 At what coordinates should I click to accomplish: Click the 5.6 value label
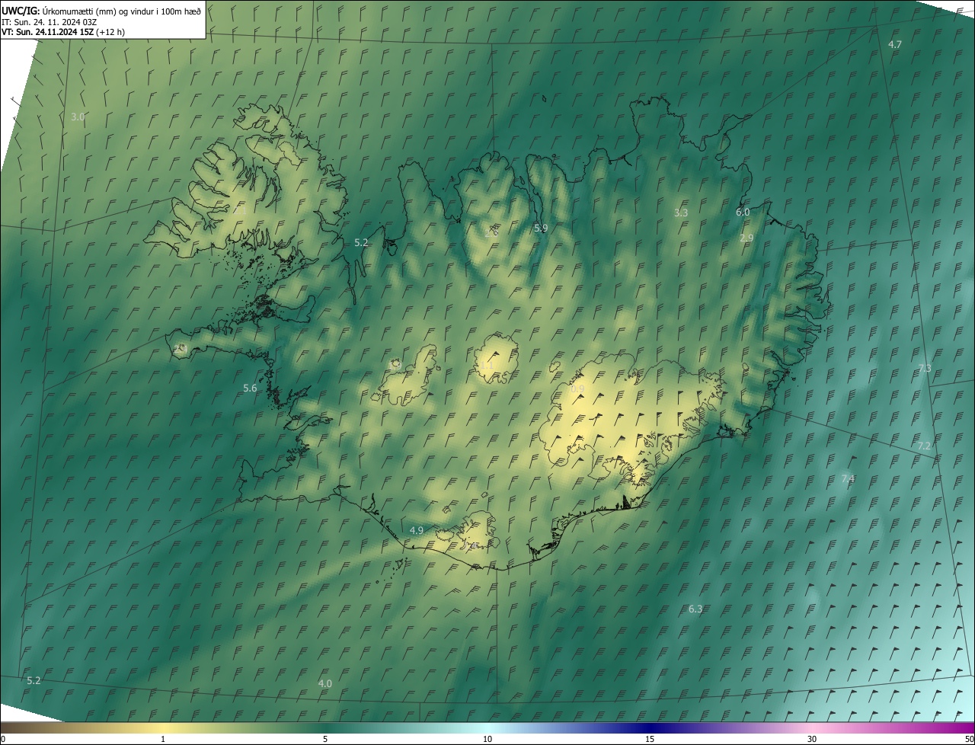coord(250,388)
